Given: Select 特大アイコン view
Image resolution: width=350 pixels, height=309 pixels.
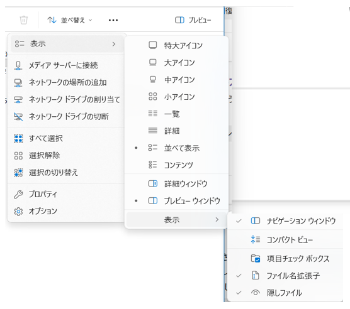Looking at the screenshot, I should tap(176, 46).
